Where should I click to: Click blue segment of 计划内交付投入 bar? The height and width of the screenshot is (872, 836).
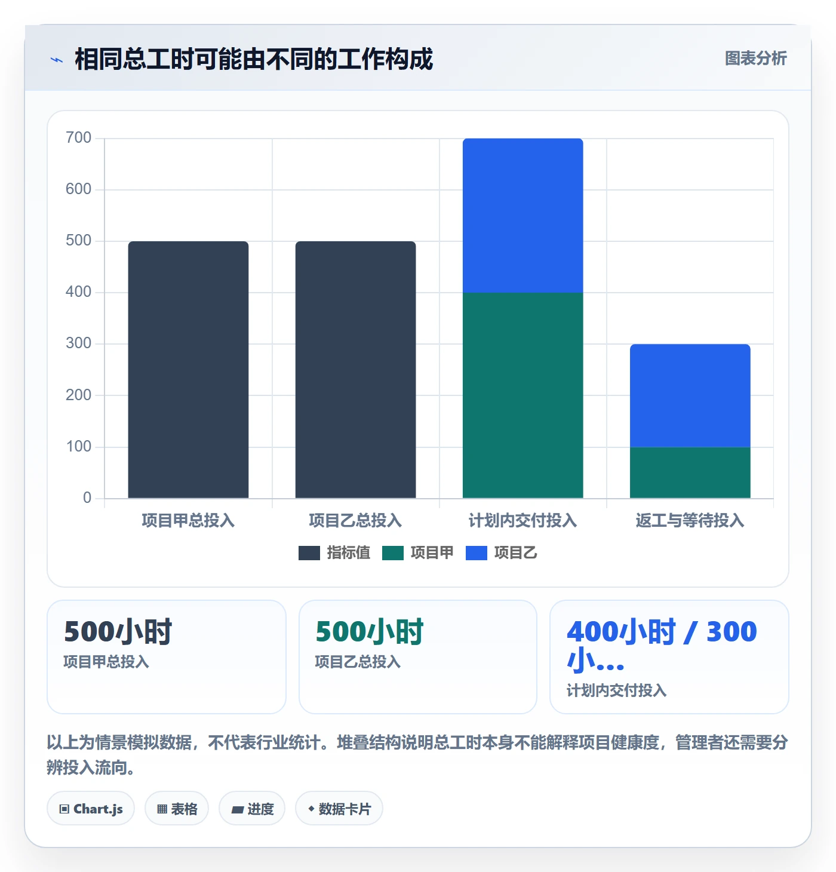point(522,216)
